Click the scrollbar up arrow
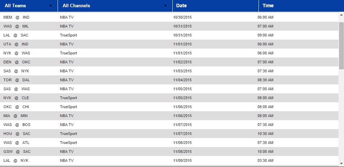 click(x=341, y=15)
